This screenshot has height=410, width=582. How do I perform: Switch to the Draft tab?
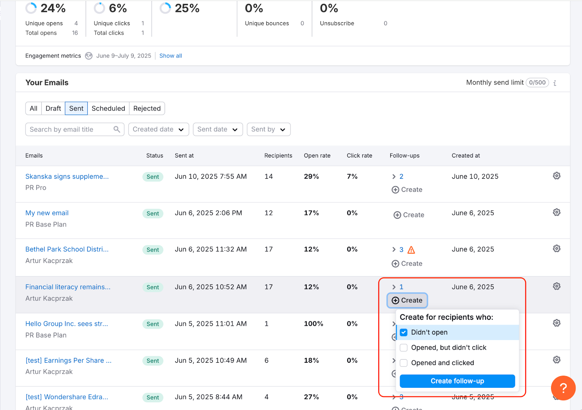[53, 108]
